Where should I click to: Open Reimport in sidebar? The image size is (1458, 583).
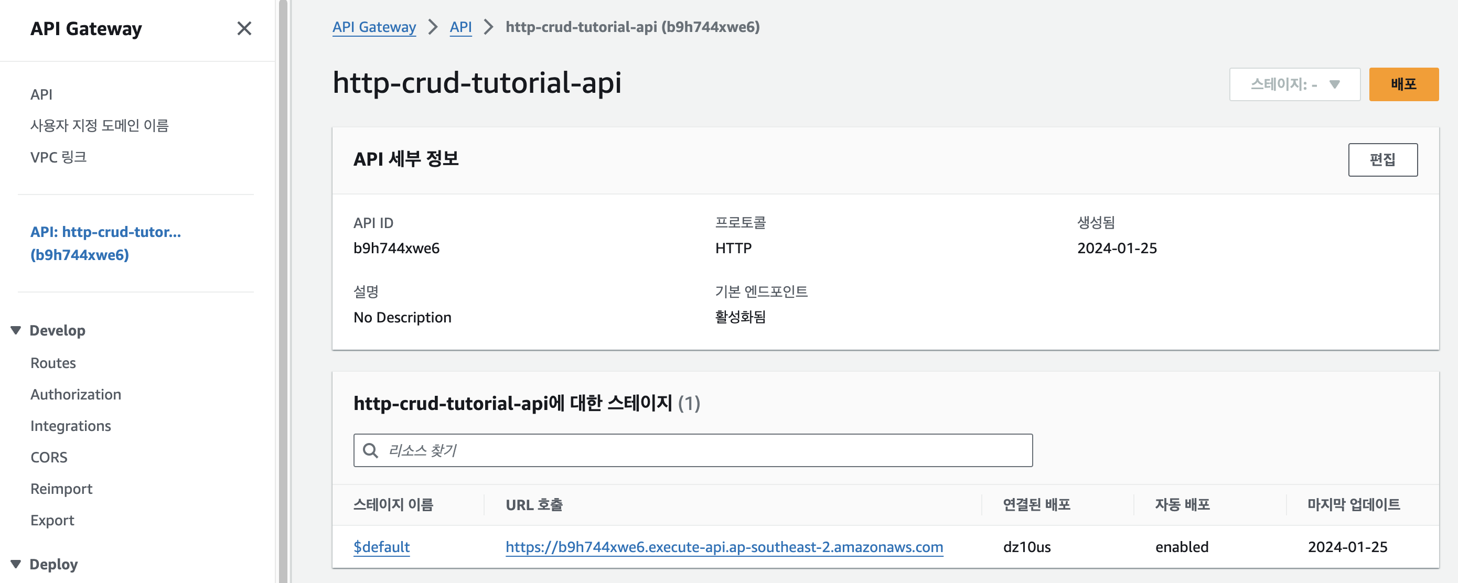point(61,489)
